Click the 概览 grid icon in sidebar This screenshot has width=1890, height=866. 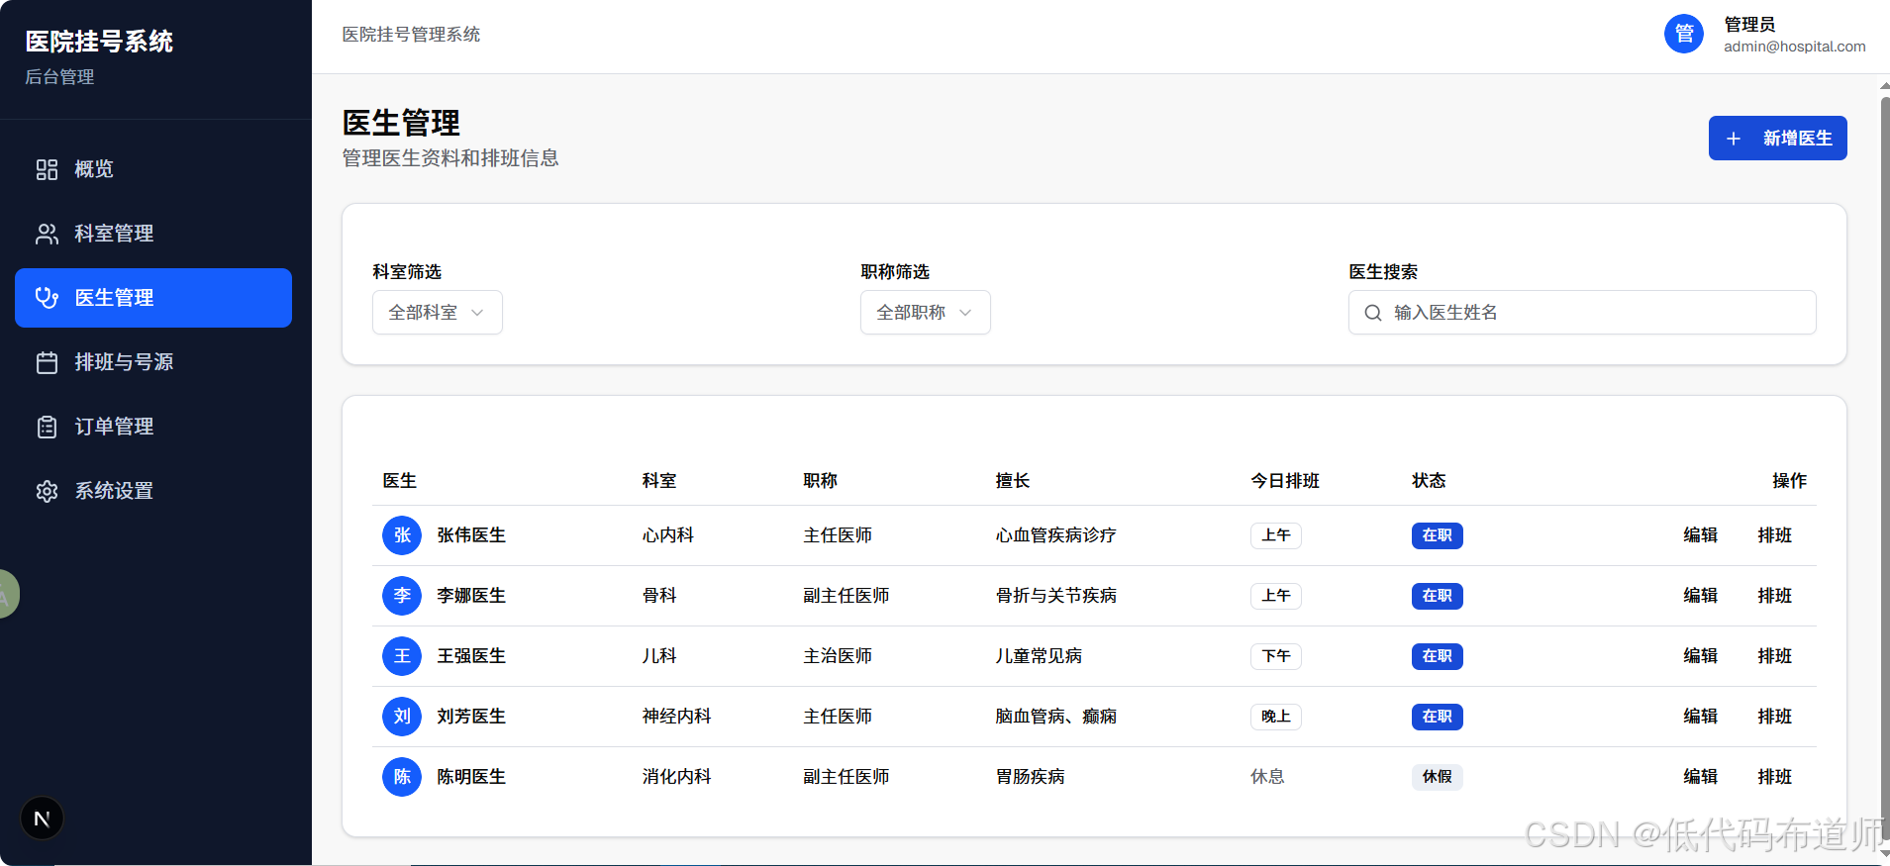click(47, 169)
